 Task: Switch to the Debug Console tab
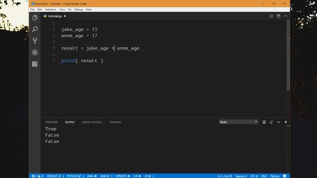click(92, 122)
